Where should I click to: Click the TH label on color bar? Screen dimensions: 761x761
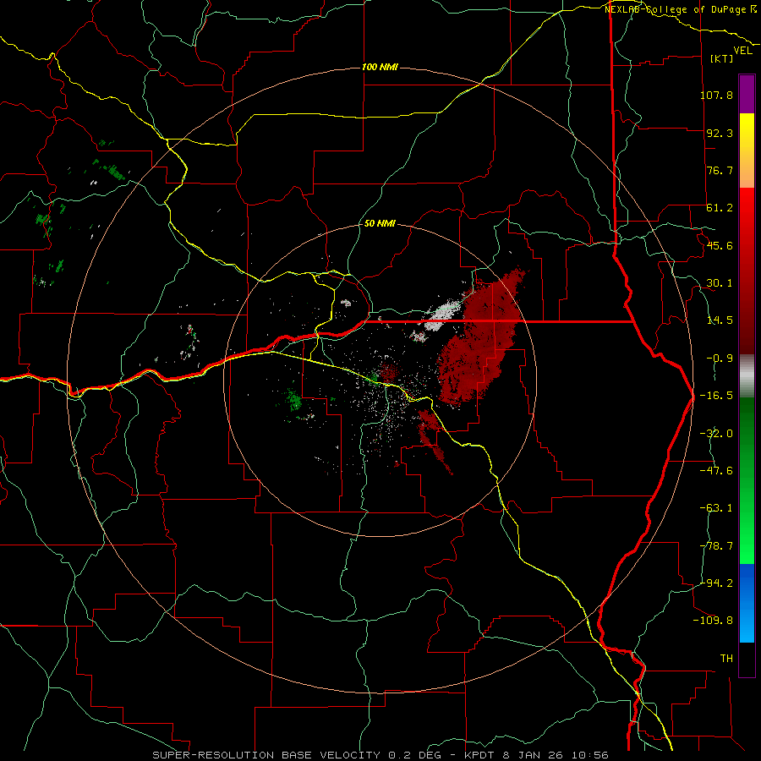click(x=726, y=659)
